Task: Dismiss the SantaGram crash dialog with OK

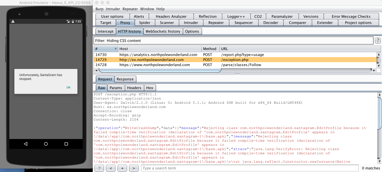Action: 68,87
